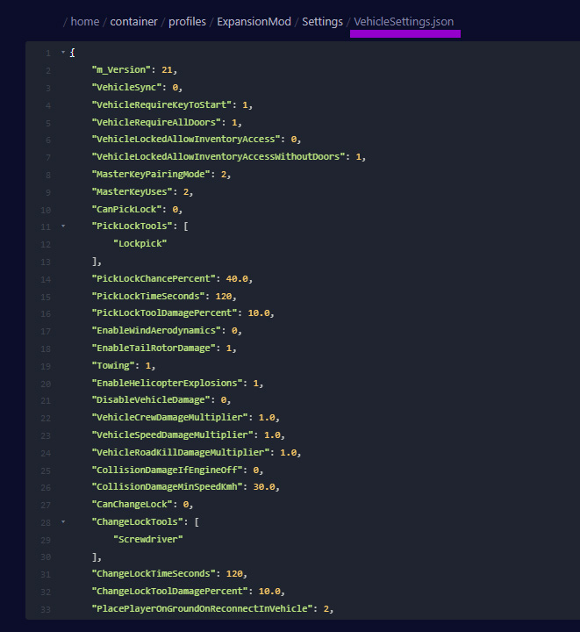Viewport: 580px width, 632px height.
Task: Open the "ExpansionMod" breadcrumb folder
Action: pos(254,21)
